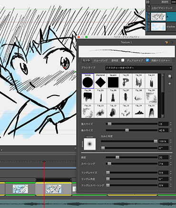
Task: Use brush tip Tip_12
Action: click(113, 111)
